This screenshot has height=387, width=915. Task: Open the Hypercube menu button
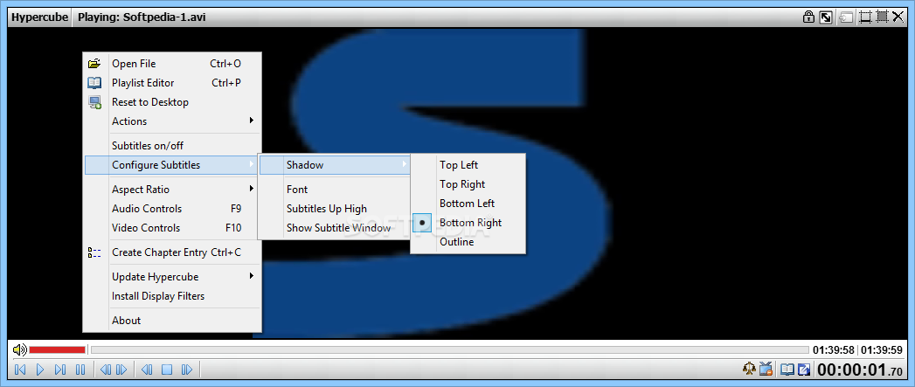pyautogui.click(x=39, y=17)
